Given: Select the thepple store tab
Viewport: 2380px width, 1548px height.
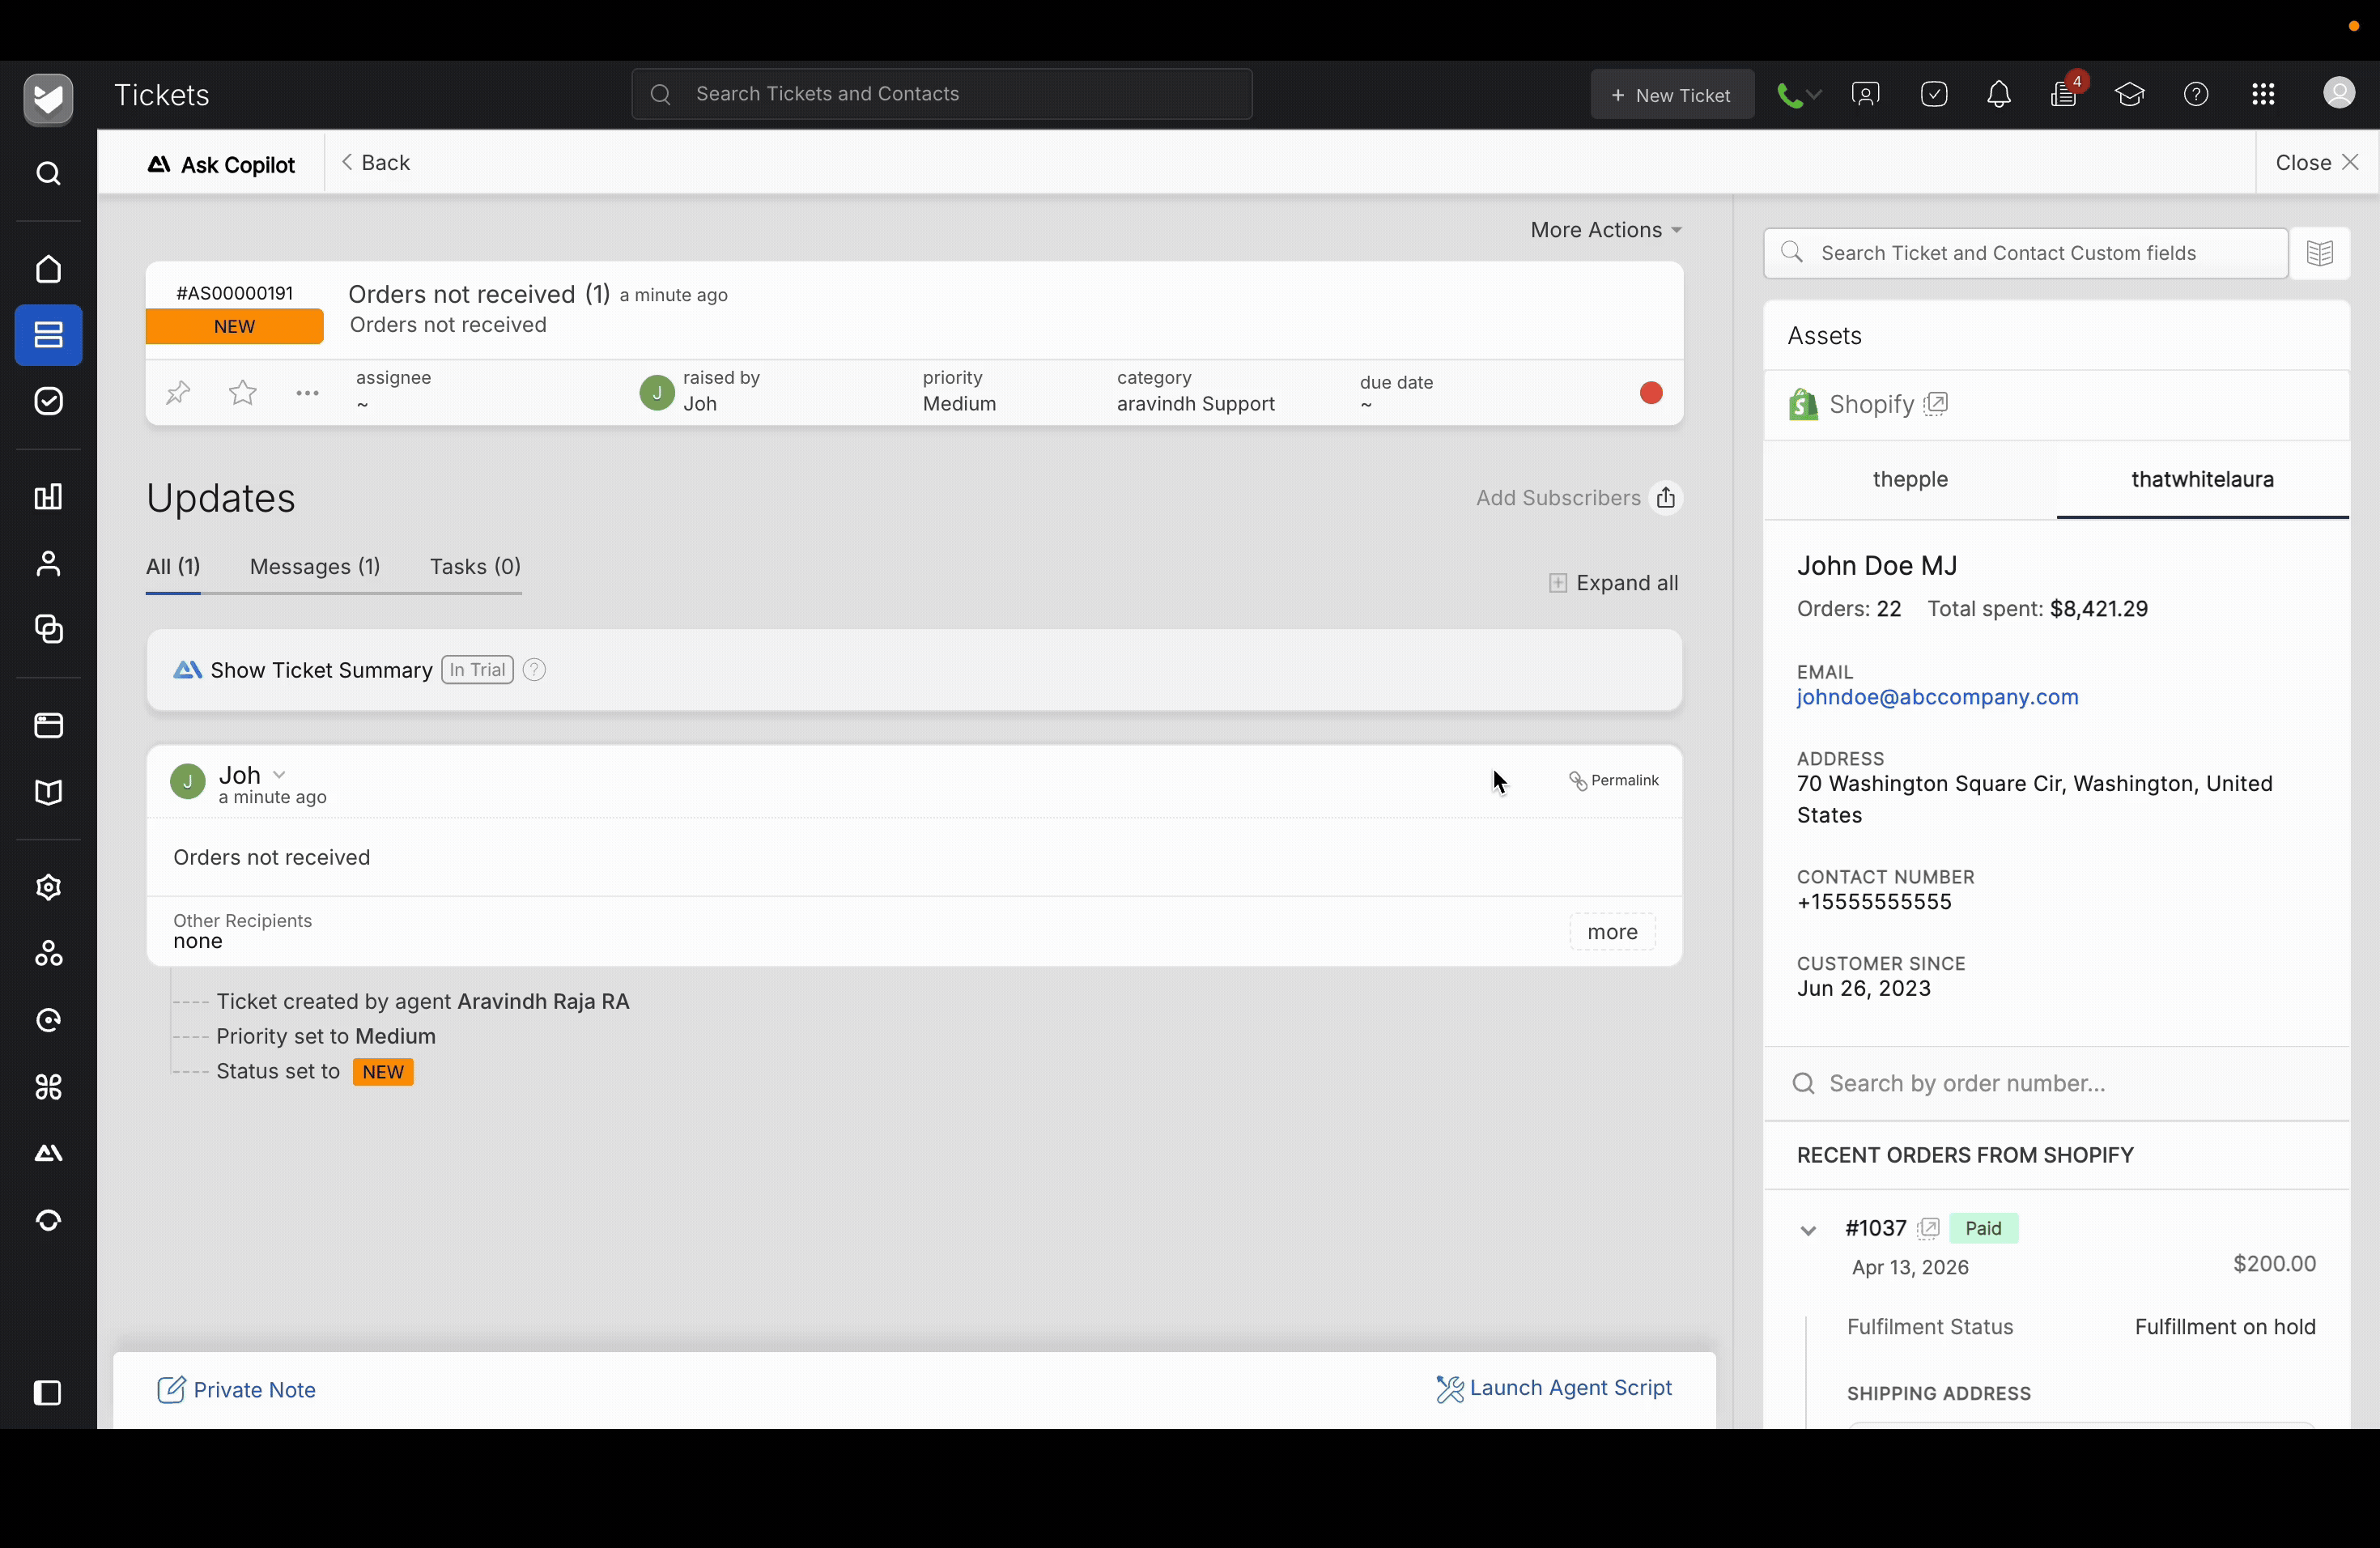Looking at the screenshot, I should (1910, 480).
